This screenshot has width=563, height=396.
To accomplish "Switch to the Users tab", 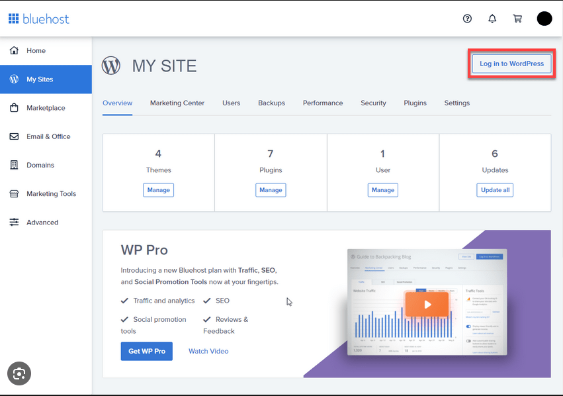I will click(x=232, y=103).
